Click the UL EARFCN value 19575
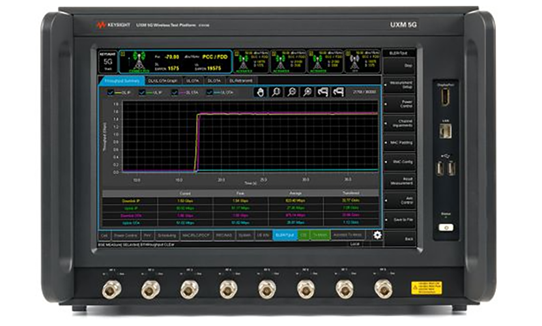Viewport: 542px width, 326px height. point(213,68)
